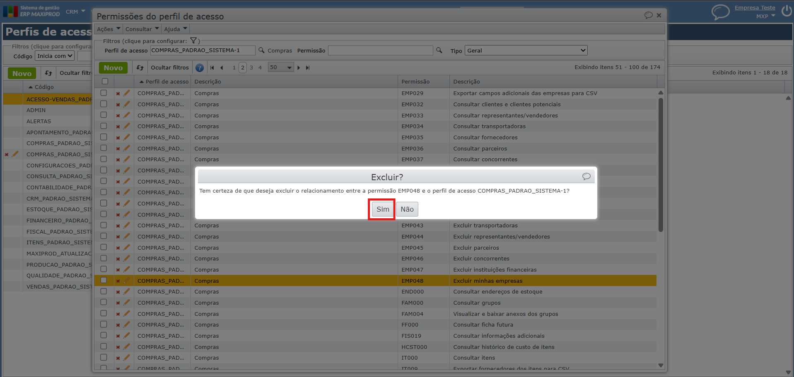Open the CRM menu in top bar
The width and height of the screenshot is (794, 377).
[75, 12]
